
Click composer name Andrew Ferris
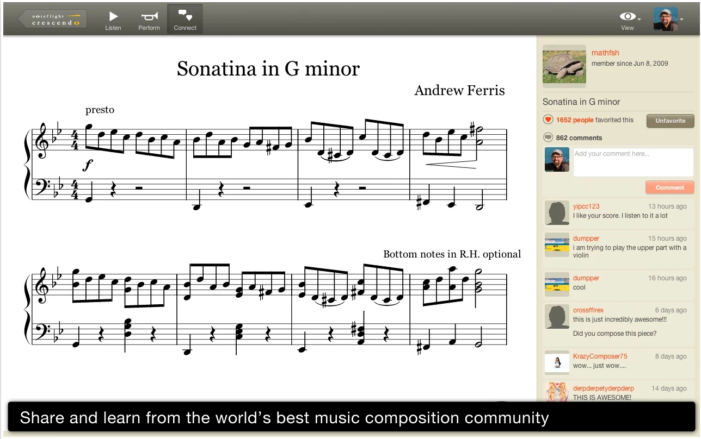coord(459,90)
